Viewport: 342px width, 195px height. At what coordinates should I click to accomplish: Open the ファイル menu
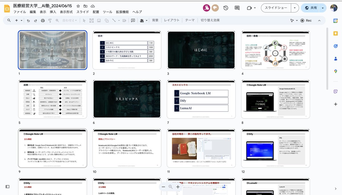click(x=20, y=12)
